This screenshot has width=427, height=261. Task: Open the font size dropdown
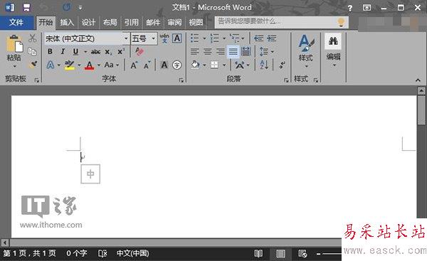pyautogui.click(x=153, y=38)
